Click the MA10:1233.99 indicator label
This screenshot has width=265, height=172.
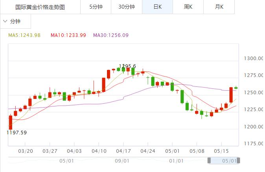(68, 35)
